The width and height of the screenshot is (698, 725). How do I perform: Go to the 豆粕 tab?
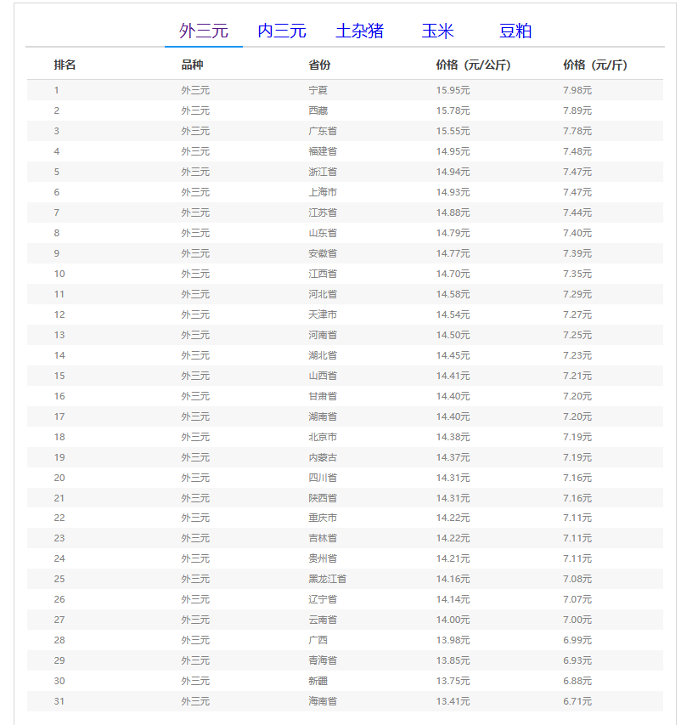pyautogui.click(x=515, y=31)
